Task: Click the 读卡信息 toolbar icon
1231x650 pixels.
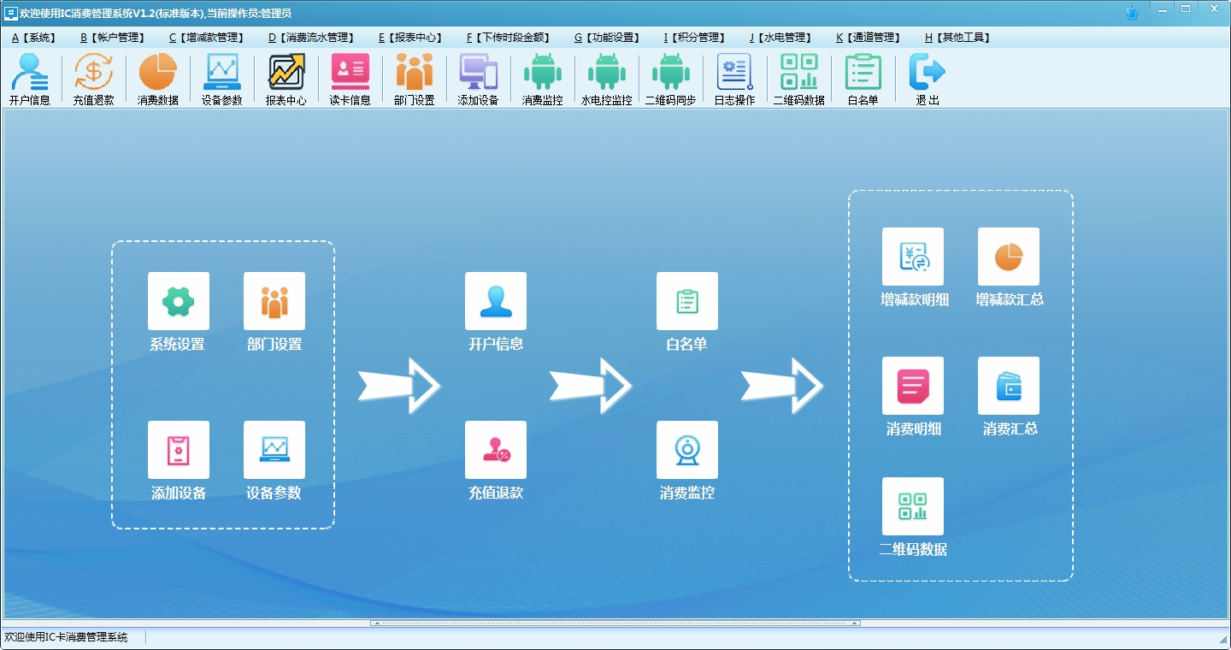Action: (350, 79)
